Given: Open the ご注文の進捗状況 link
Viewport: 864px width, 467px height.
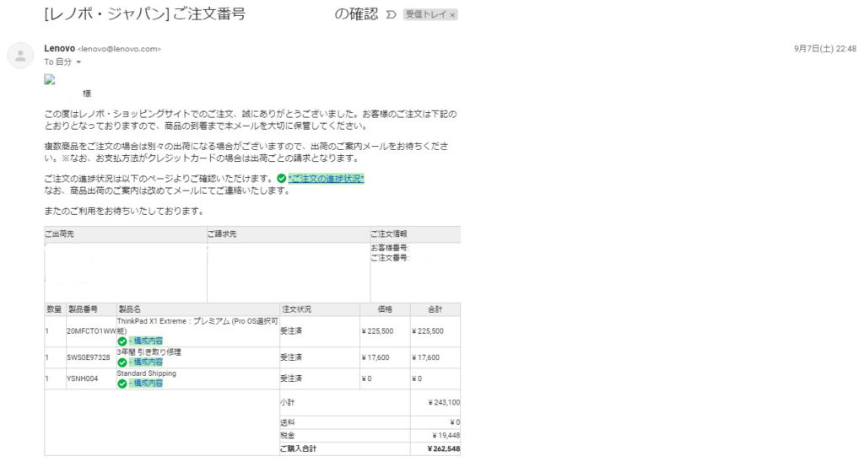Looking at the screenshot, I should coord(327,179).
